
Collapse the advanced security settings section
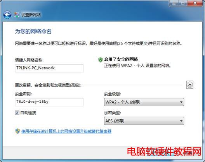tap(190, 85)
